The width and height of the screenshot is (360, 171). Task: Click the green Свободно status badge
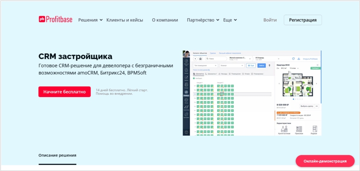click(x=315, y=68)
